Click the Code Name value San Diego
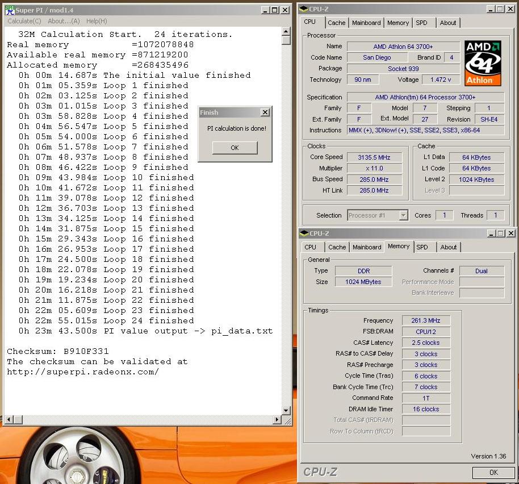This screenshot has height=484, width=519. [x=376, y=57]
